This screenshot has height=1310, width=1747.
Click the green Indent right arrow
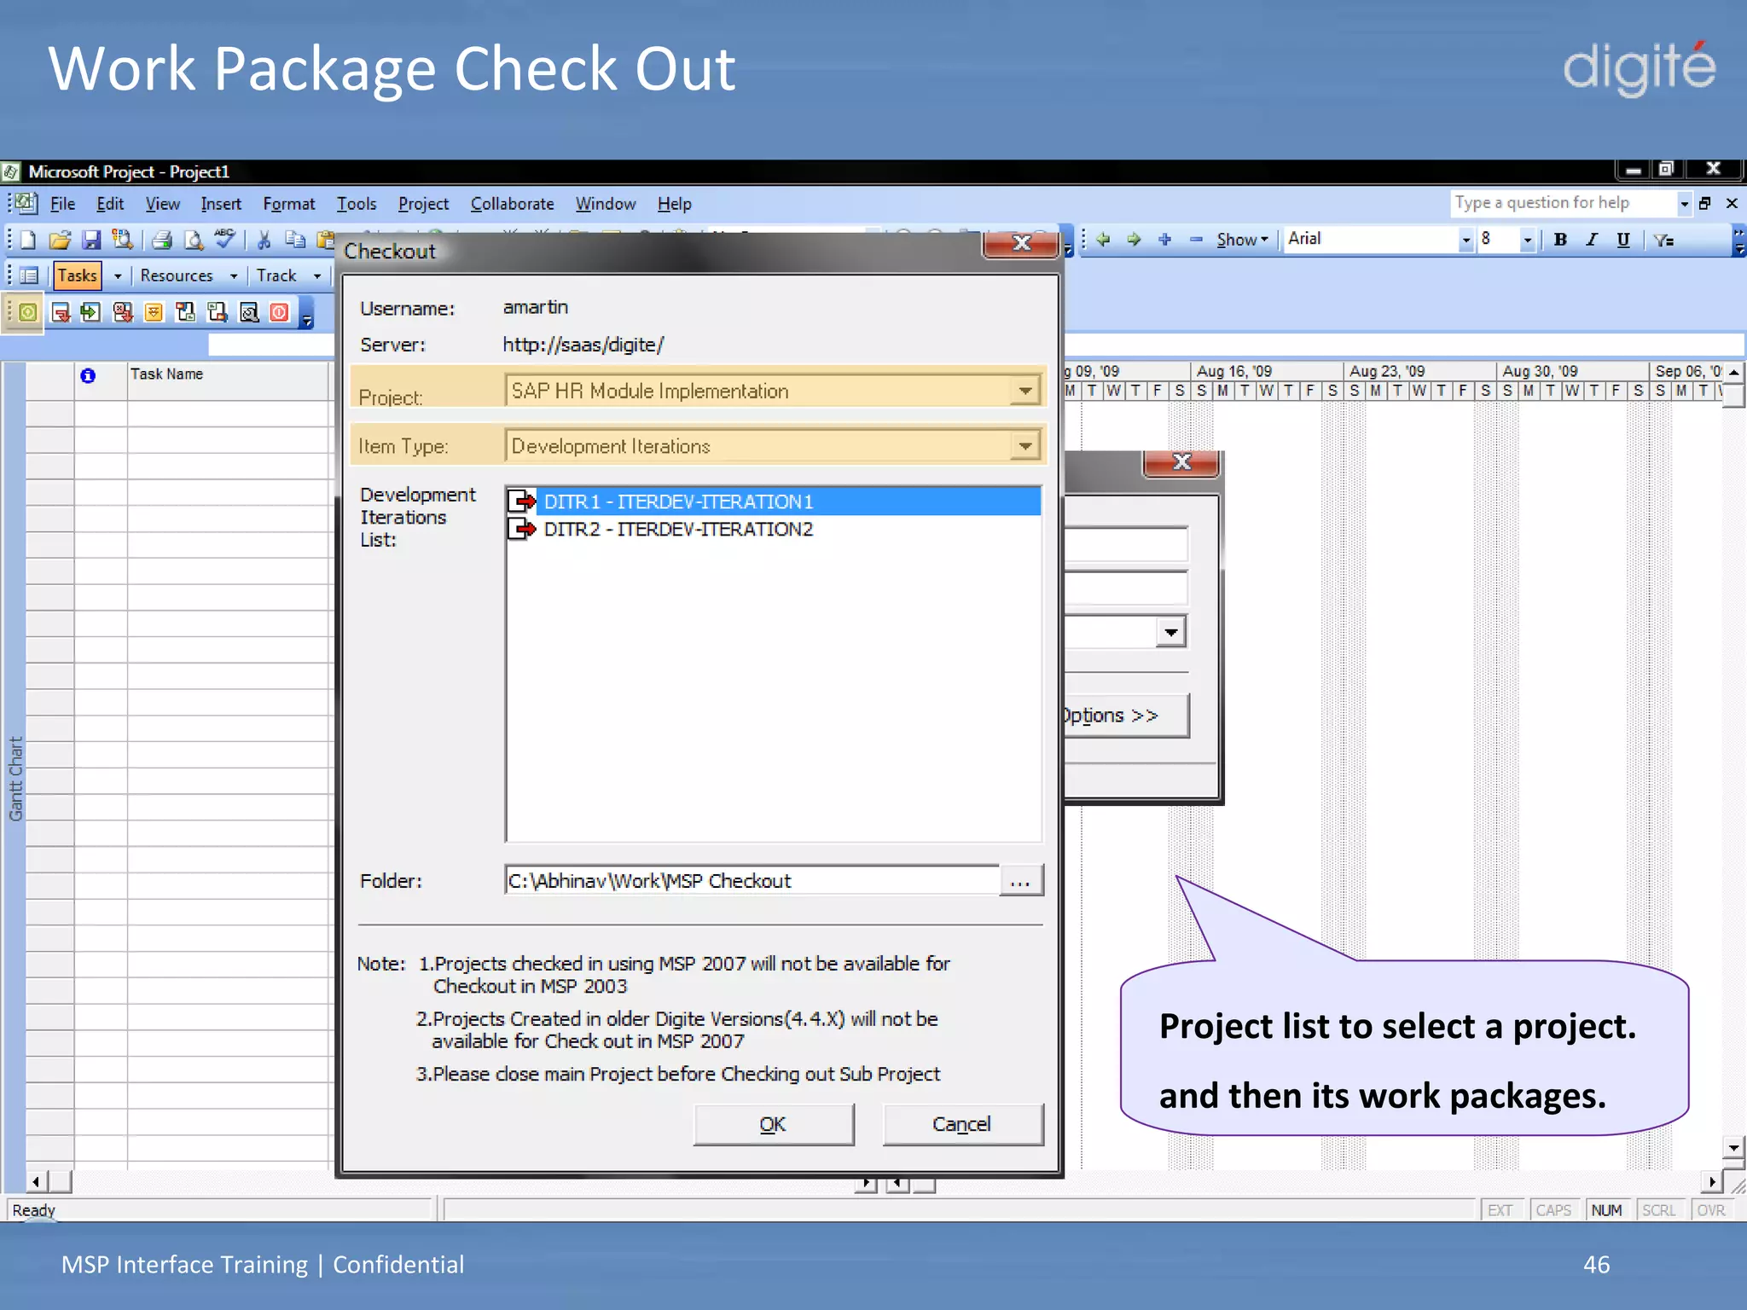click(x=1134, y=240)
